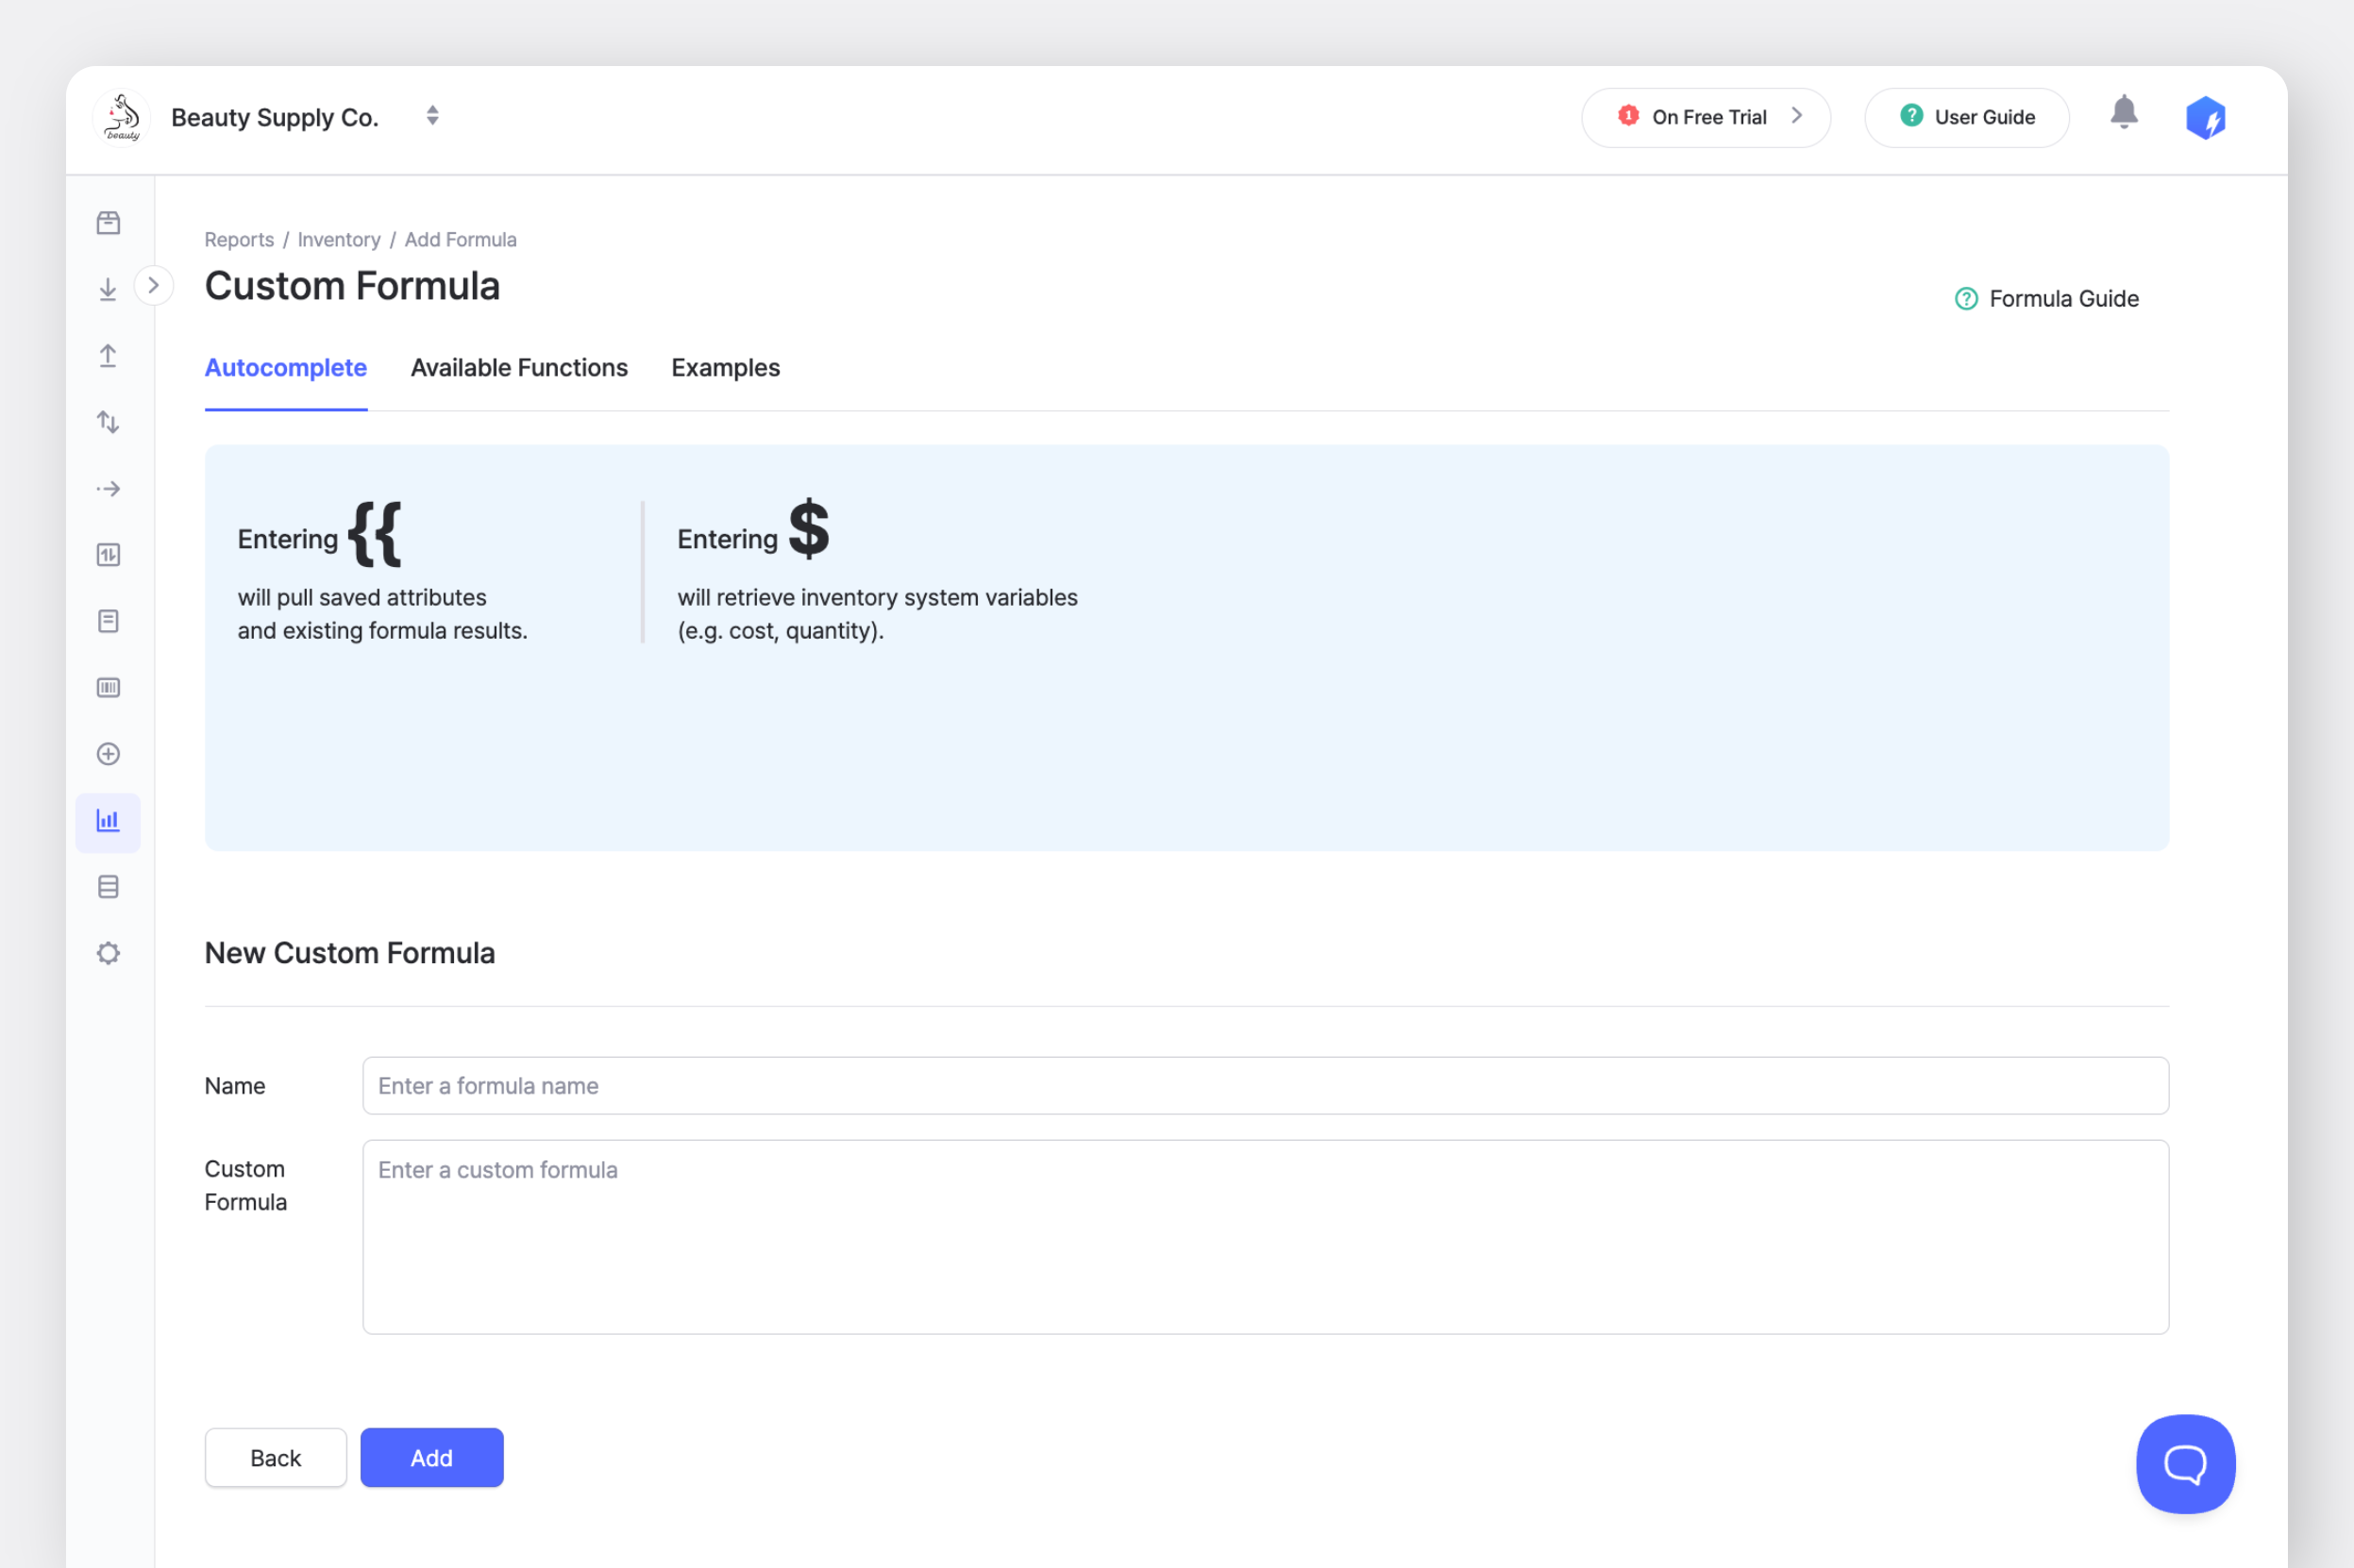Open the Formula Guide link

pyautogui.click(x=2047, y=299)
